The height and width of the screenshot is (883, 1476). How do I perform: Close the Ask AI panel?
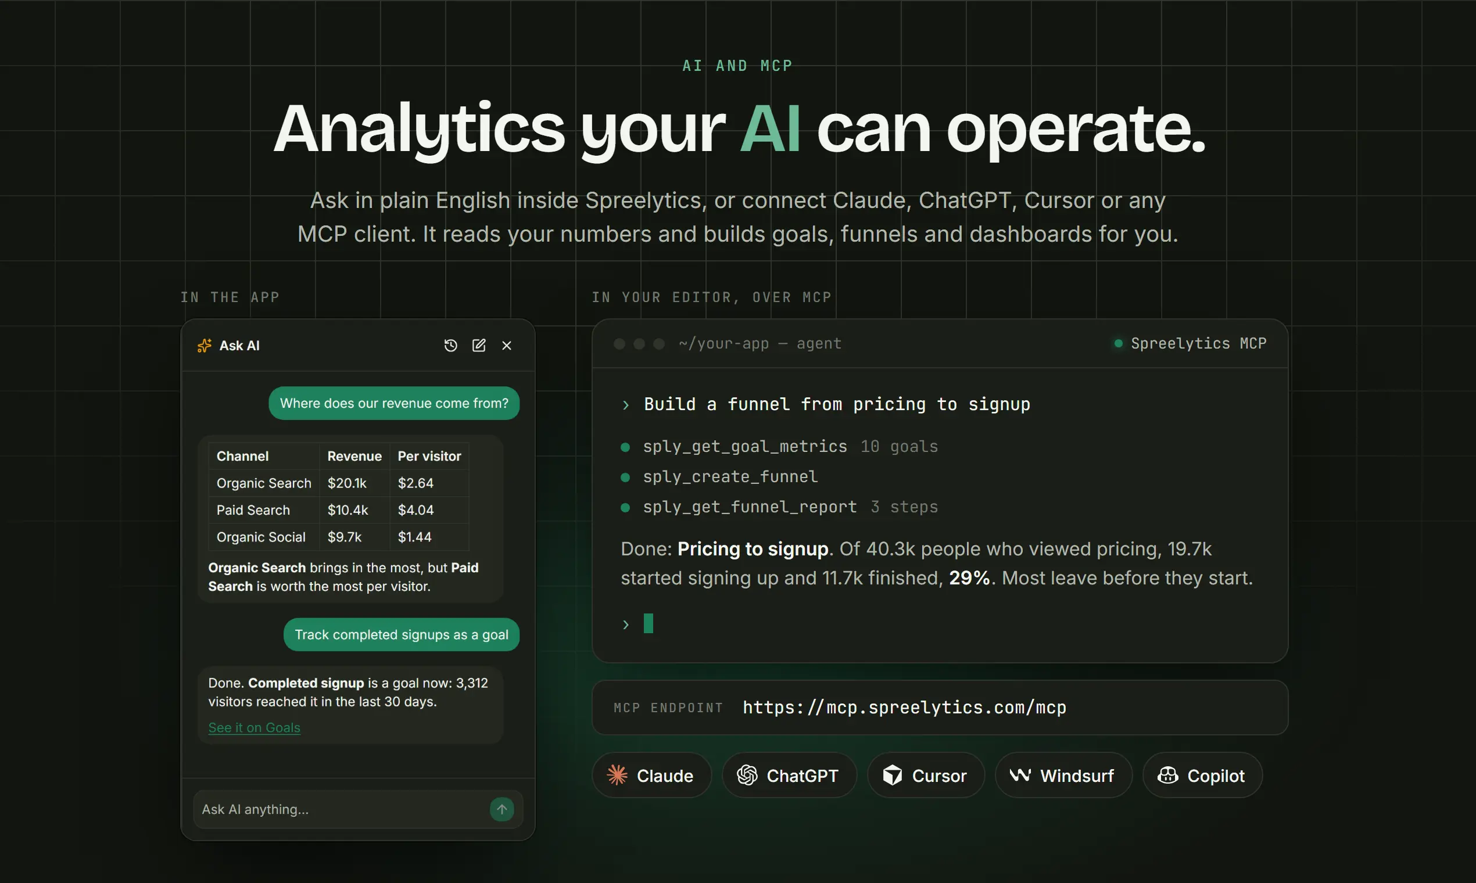point(507,345)
